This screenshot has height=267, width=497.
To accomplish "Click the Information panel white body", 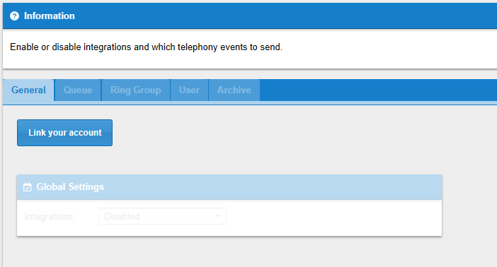I will point(380,49).
